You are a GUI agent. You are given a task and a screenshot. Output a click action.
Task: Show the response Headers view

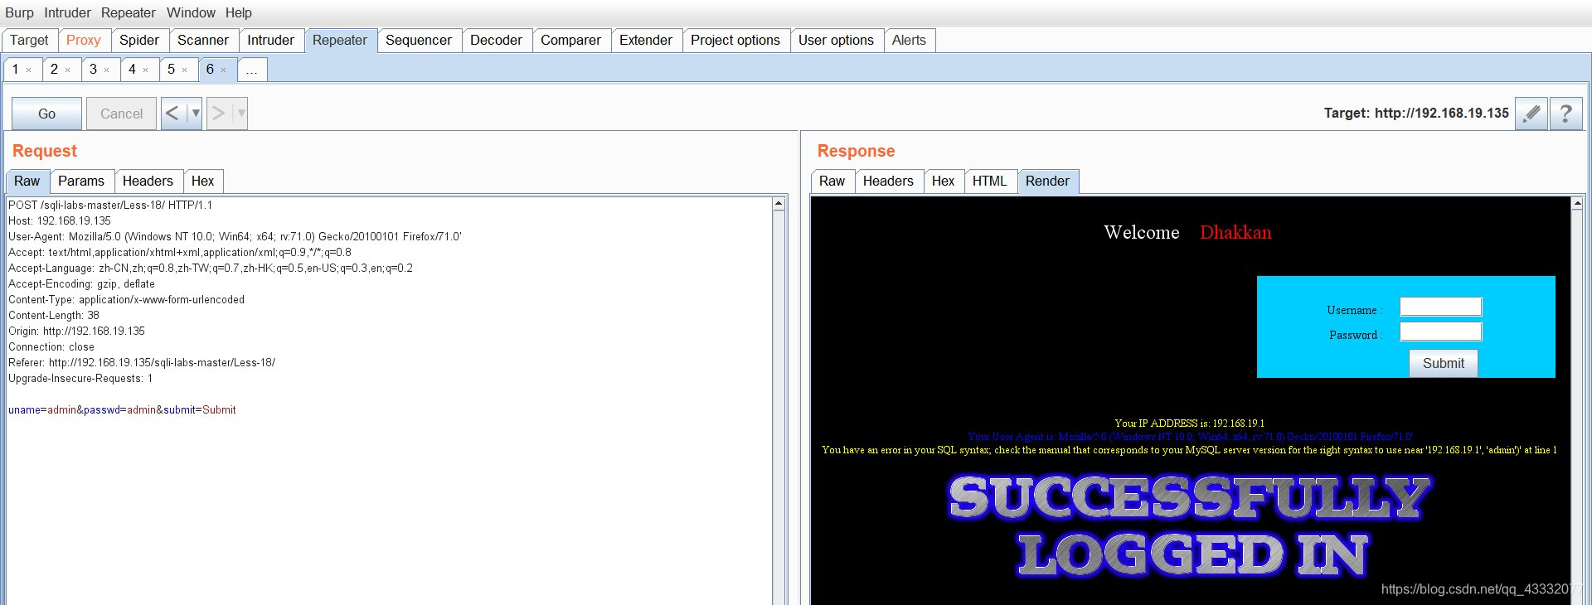click(888, 181)
